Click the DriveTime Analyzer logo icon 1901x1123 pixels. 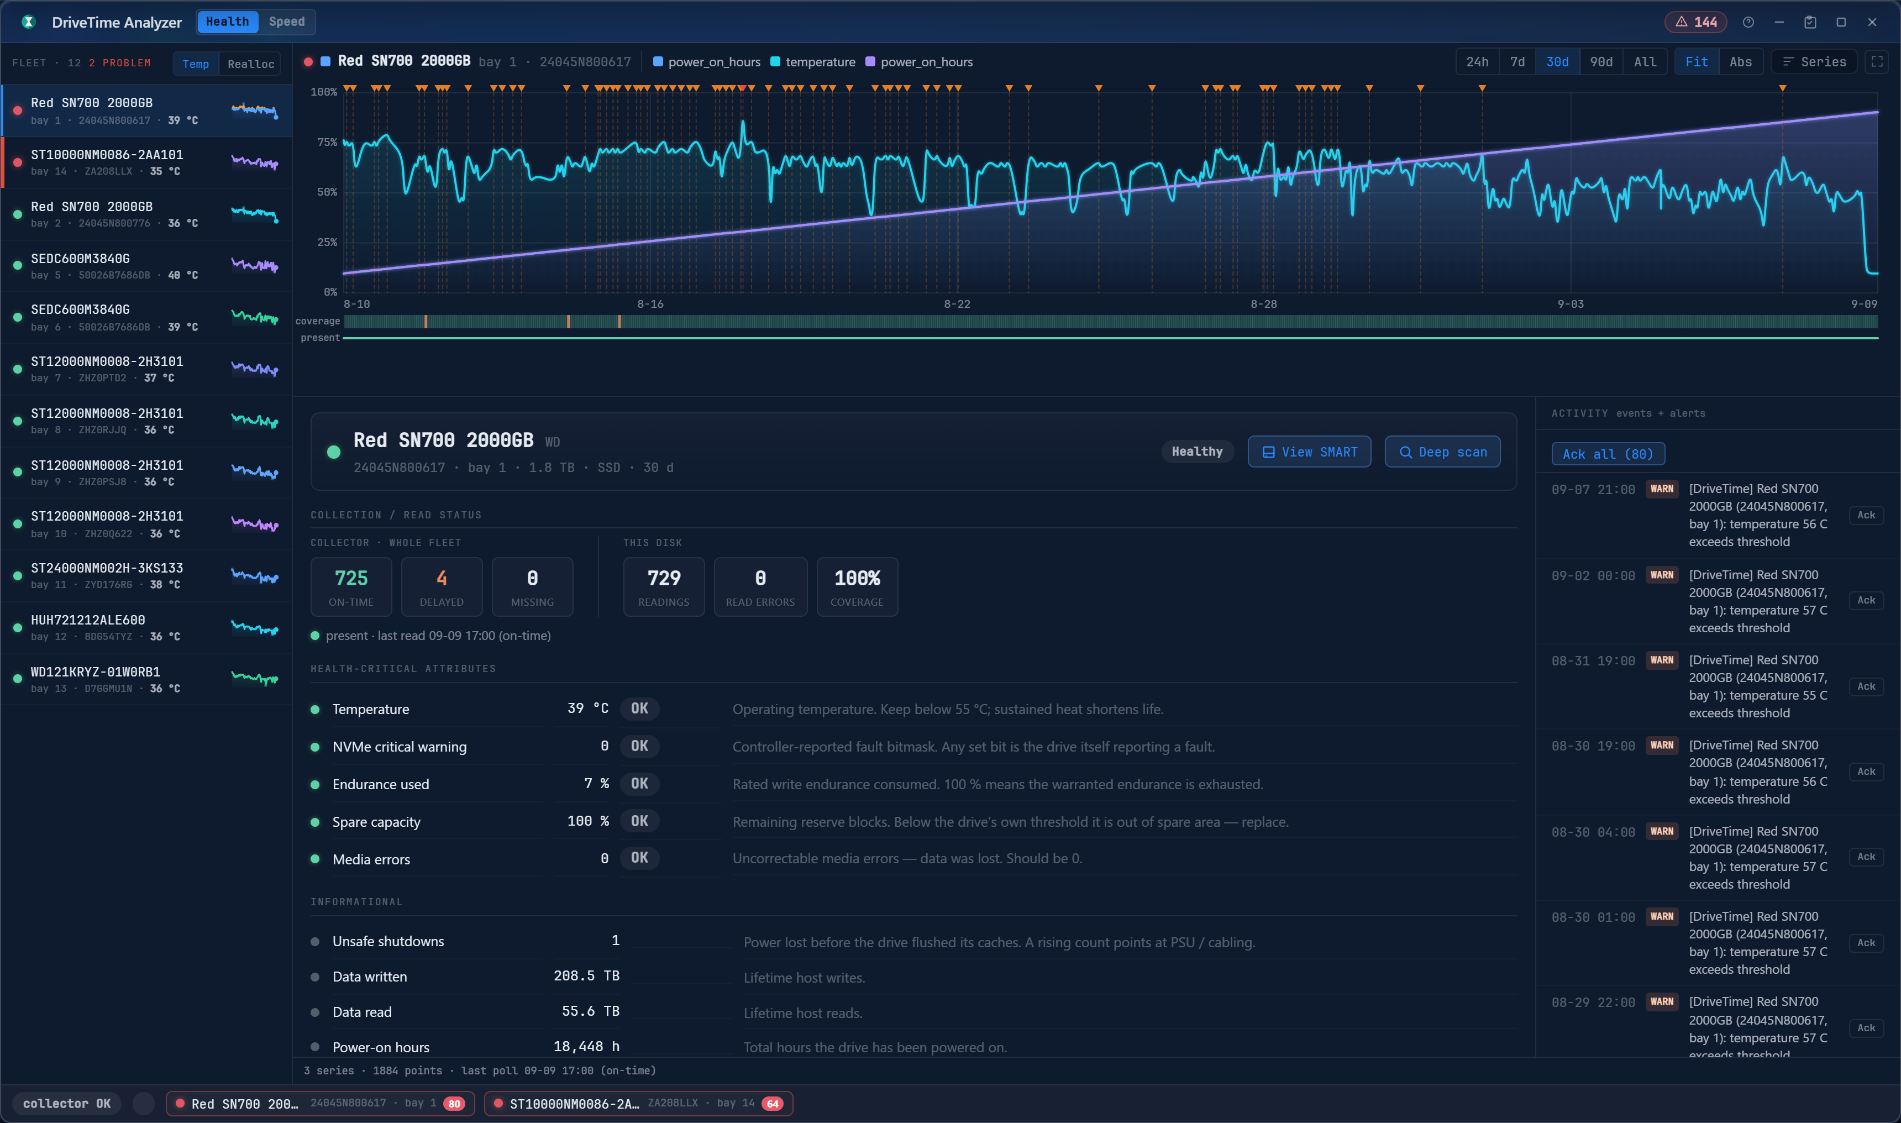click(x=29, y=22)
